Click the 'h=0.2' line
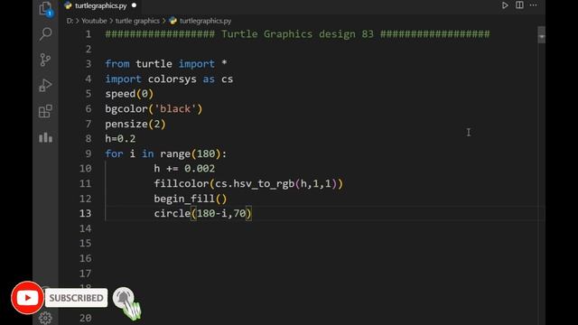Image resolution: width=578 pixels, height=325 pixels. (x=120, y=139)
